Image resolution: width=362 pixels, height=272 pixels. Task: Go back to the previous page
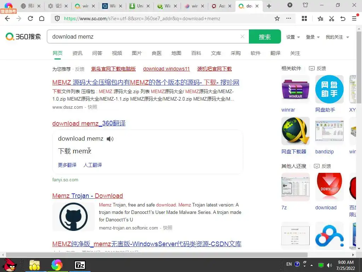point(7,18)
